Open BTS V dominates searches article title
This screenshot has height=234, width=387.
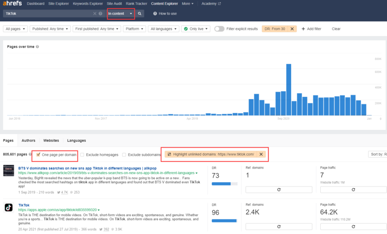(88, 168)
